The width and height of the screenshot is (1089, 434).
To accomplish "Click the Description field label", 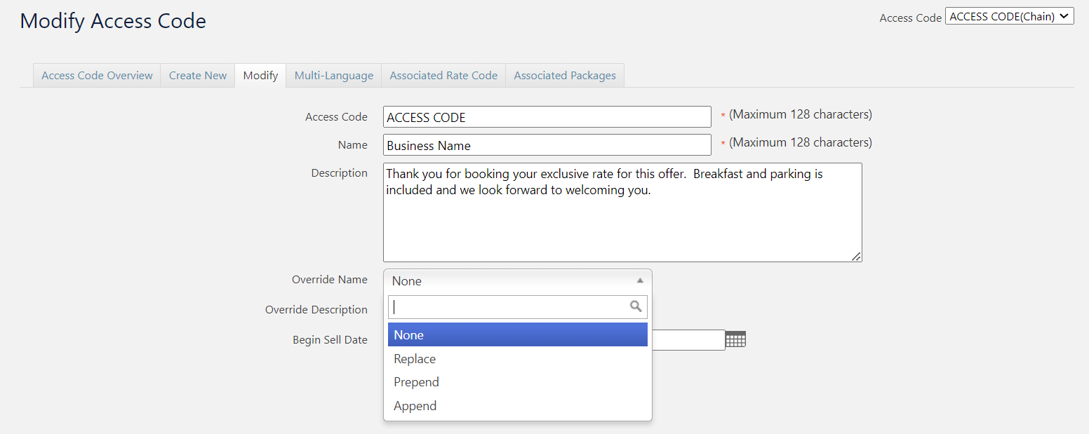I will 340,173.
